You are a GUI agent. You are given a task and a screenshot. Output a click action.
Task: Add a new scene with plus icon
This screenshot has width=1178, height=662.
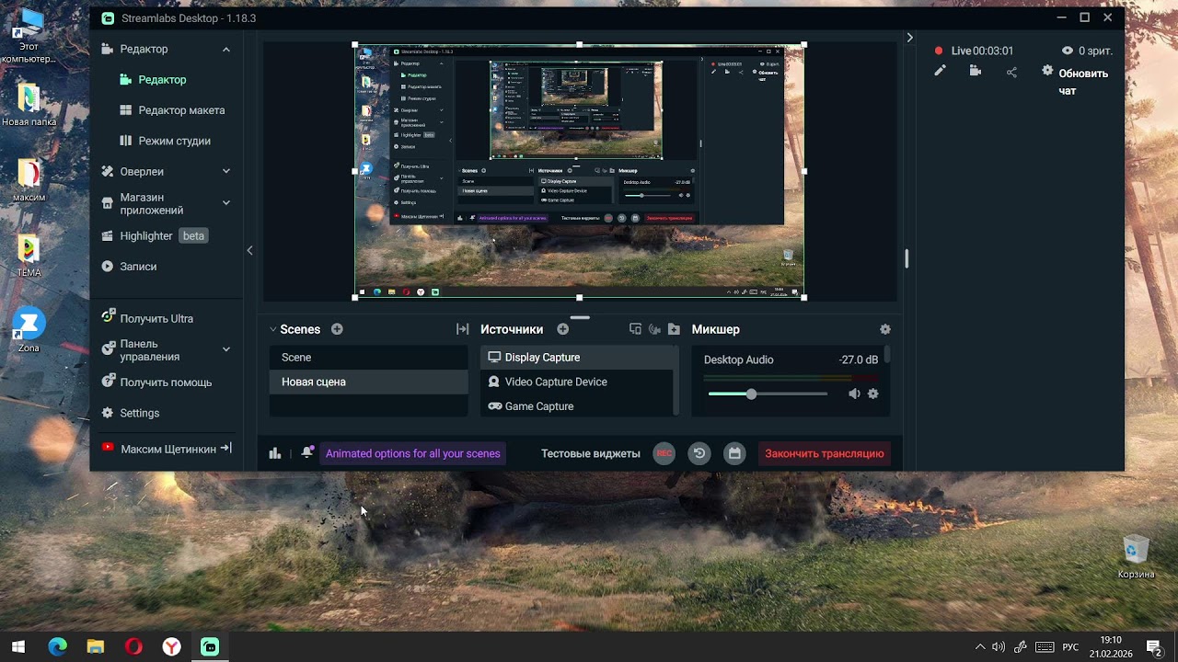[337, 329]
